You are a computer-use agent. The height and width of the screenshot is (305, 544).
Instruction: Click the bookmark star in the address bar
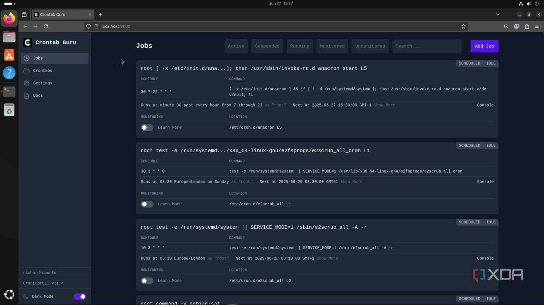pos(463,26)
